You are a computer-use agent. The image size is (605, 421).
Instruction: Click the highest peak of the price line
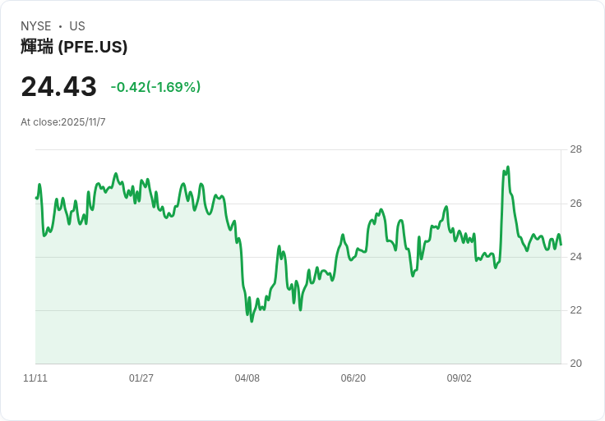[x=508, y=167]
